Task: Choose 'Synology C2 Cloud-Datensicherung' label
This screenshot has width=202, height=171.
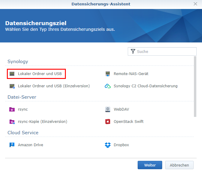Action: click(145, 86)
